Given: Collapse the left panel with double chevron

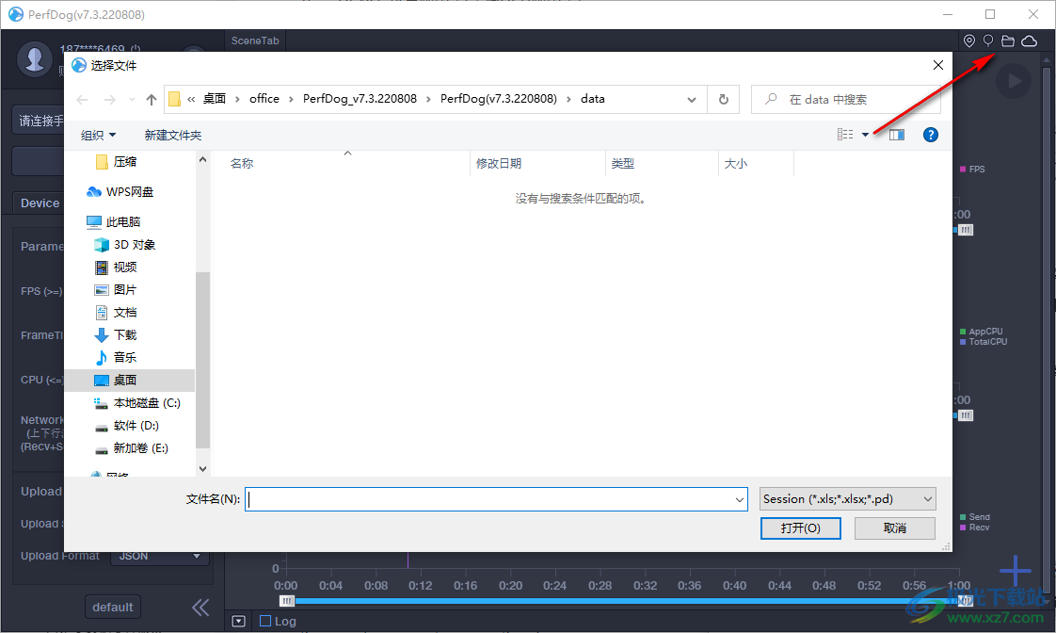Looking at the screenshot, I should 200,608.
